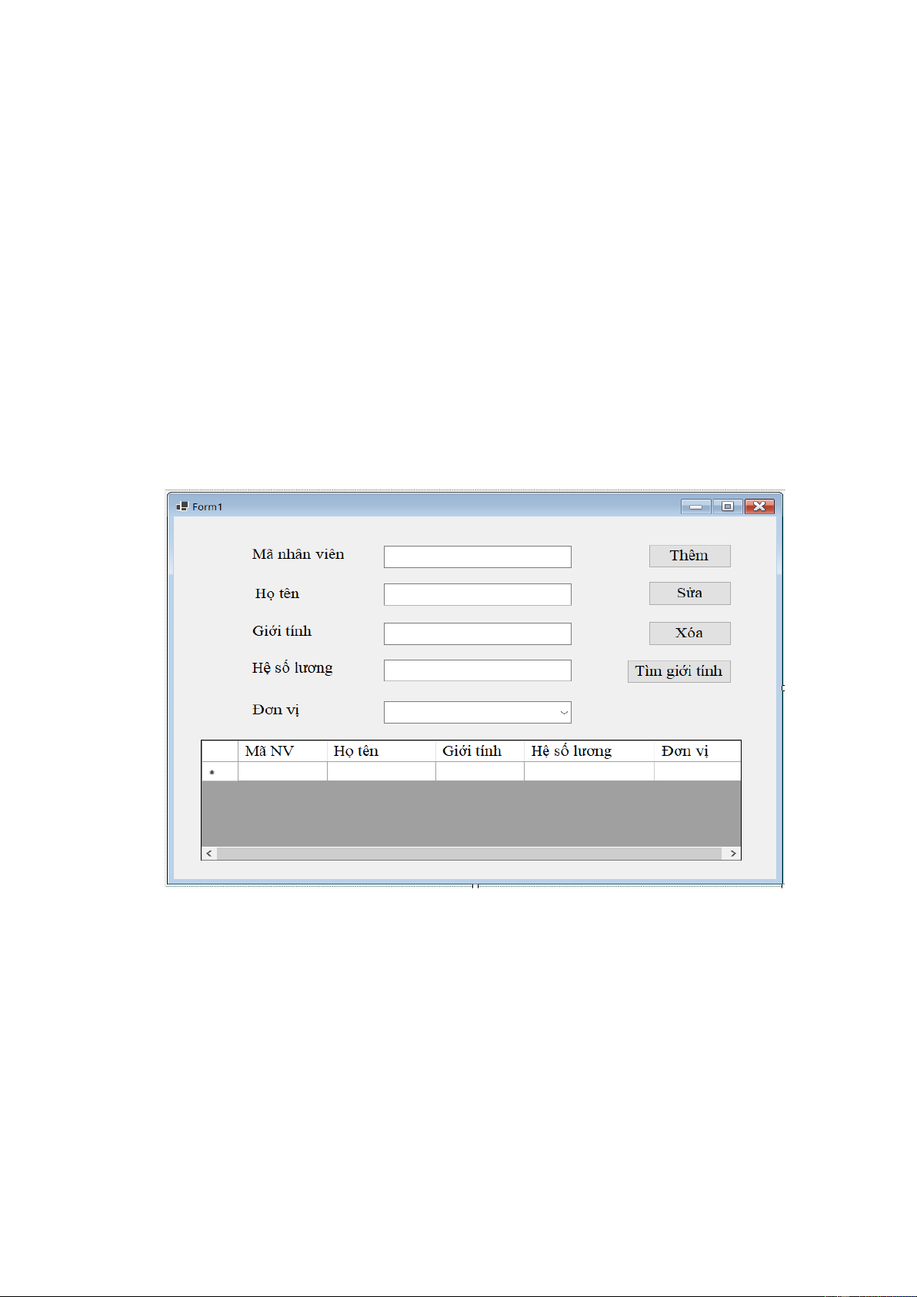Screen dimensions: 917x1297
Task: Minimize the Form1 window
Action: coord(695,506)
